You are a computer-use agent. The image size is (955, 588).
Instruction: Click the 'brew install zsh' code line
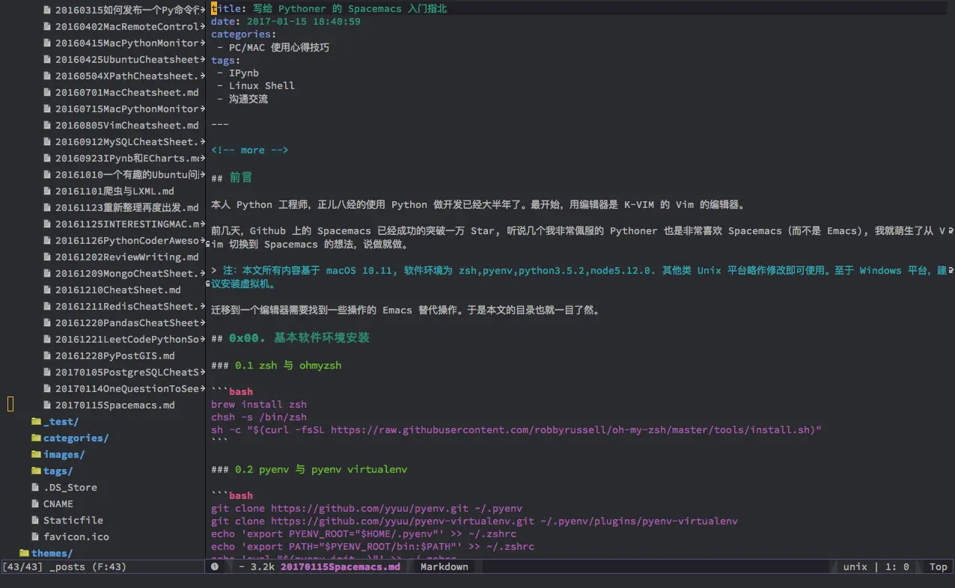pyautogui.click(x=259, y=405)
